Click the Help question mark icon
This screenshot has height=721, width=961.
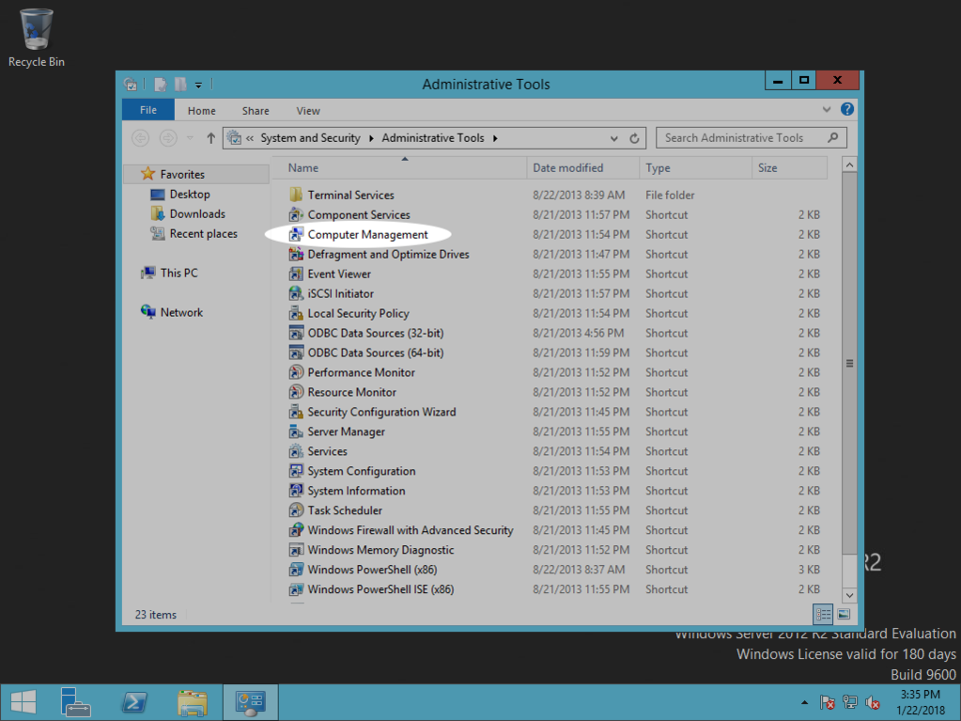click(847, 110)
